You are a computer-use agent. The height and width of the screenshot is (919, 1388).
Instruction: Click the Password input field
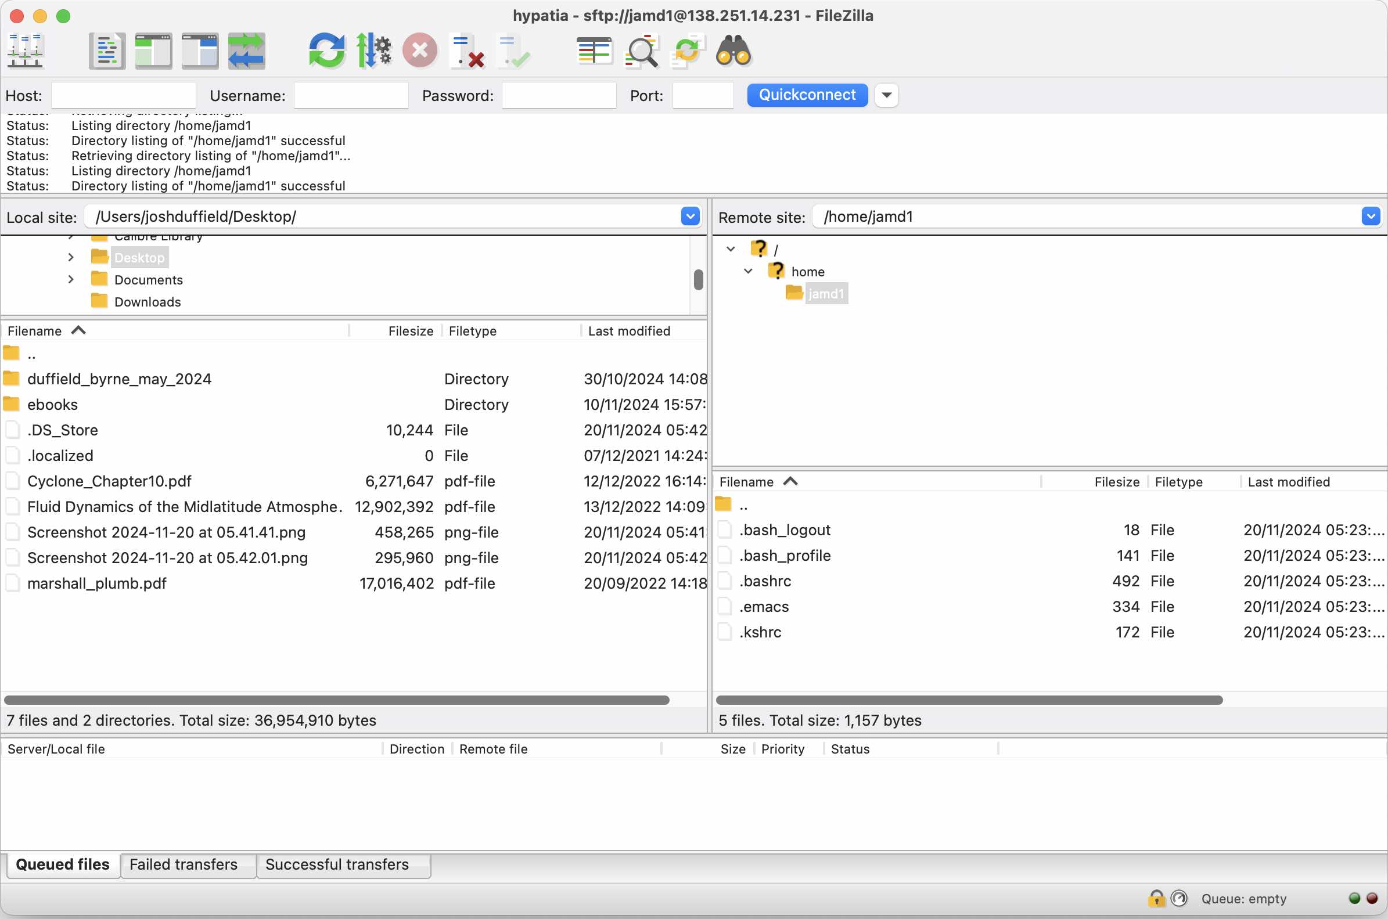pyautogui.click(x=559, y=95)
